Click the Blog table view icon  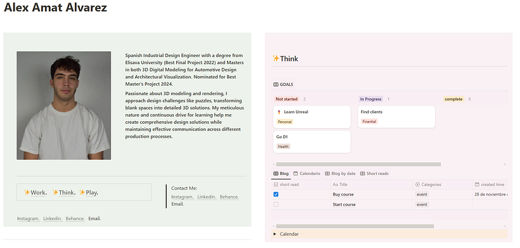pyautogui.click(x=276, y=173)
